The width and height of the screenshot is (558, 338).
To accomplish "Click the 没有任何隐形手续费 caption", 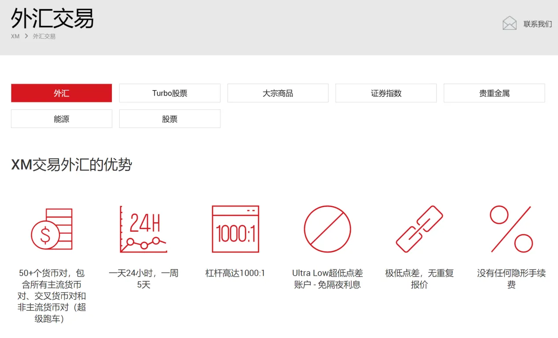I will [511, 279].
